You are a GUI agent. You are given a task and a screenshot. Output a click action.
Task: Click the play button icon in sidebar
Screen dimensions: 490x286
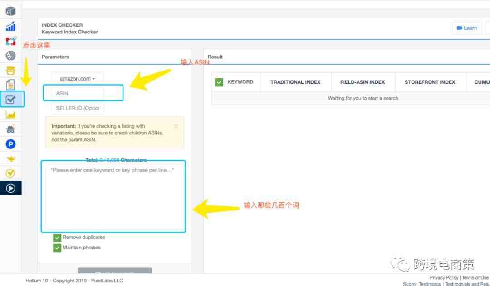(x=10, y=188)
